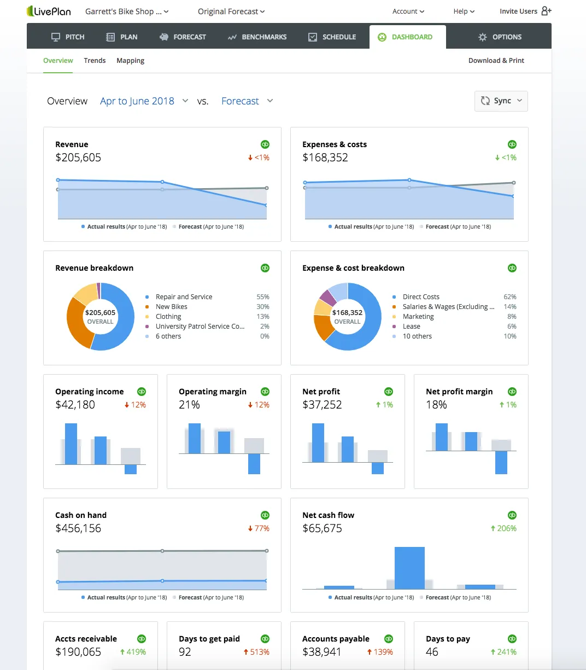Click the Repair and Service blue legend dot
586x670 pixels.
(147, 297)
